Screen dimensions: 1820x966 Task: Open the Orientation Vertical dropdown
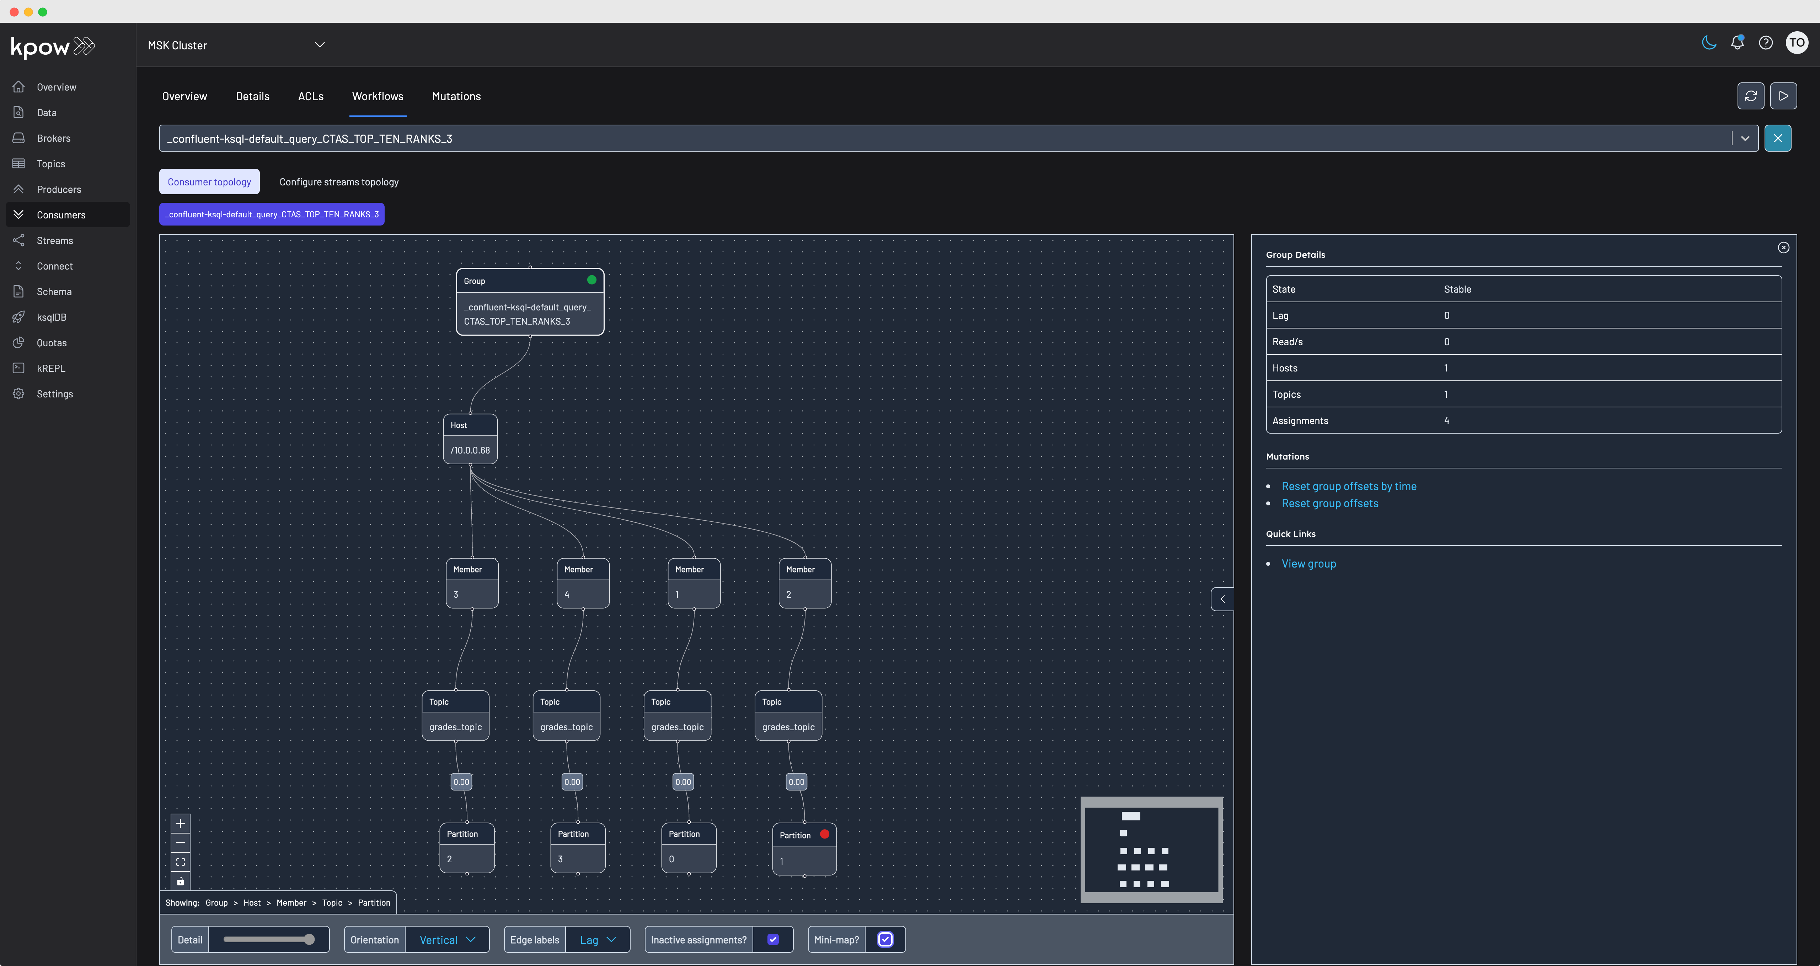click(447, 940)
